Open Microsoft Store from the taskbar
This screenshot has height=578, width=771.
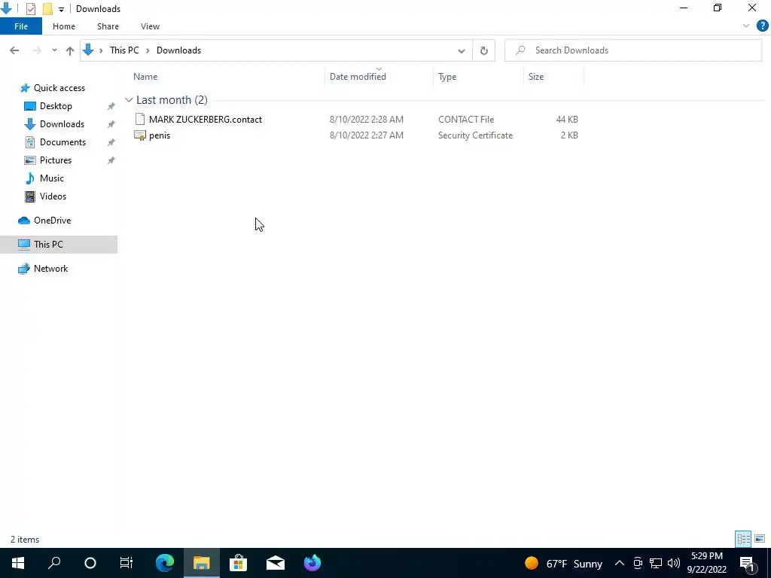coord(239,563)
